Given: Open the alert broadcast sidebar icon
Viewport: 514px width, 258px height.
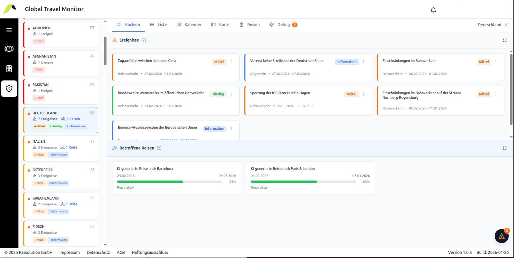Looking at the screenshot, I should pyautogui.click(x=9, y=49).
